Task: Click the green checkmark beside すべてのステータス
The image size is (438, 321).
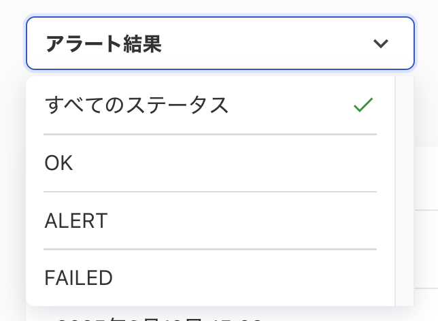Action: click(x=363, y=105)
